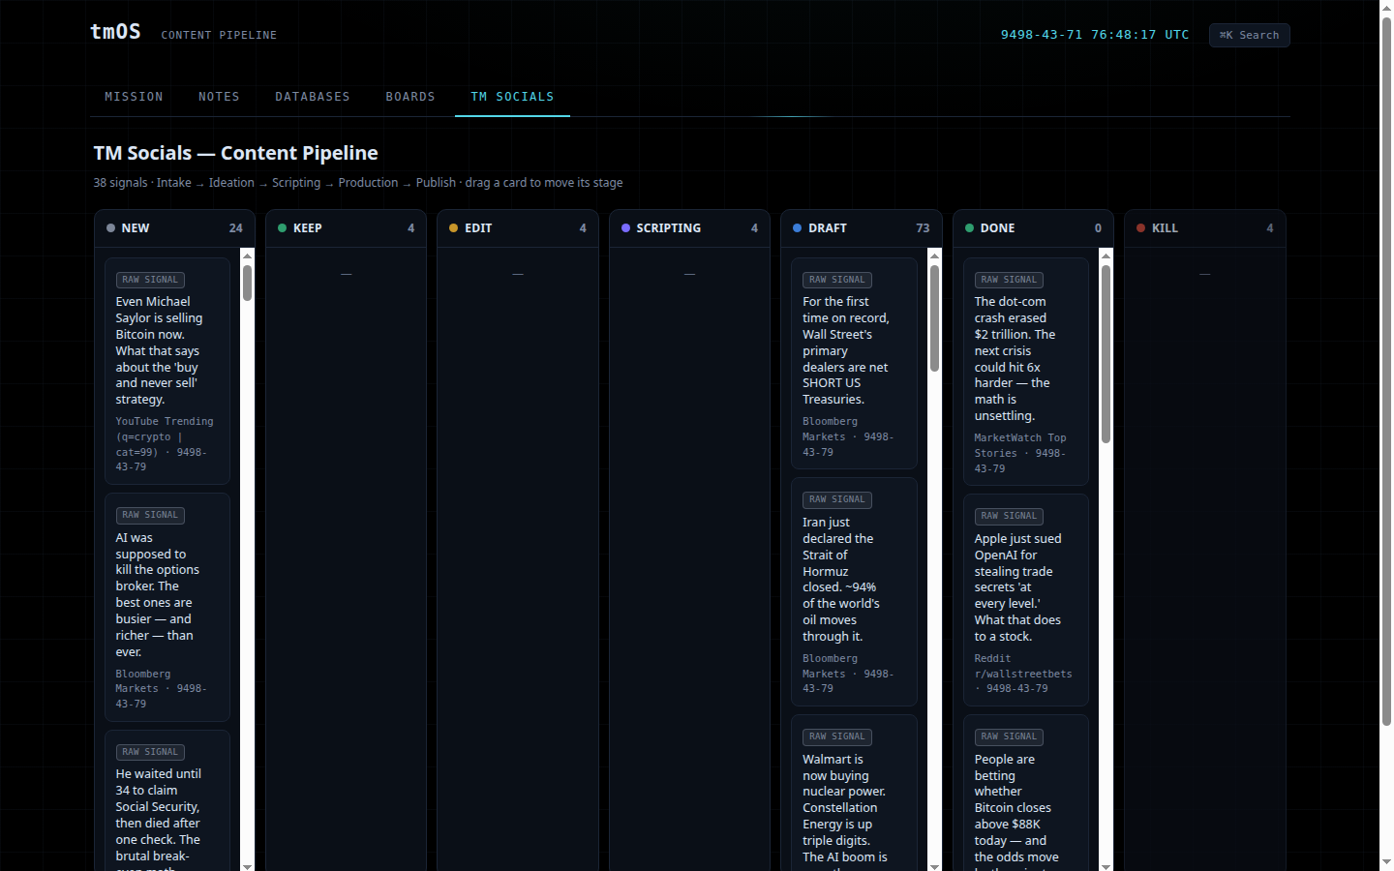
Task: Select the TM SOCIALS tab
Action: pos(512,97)
